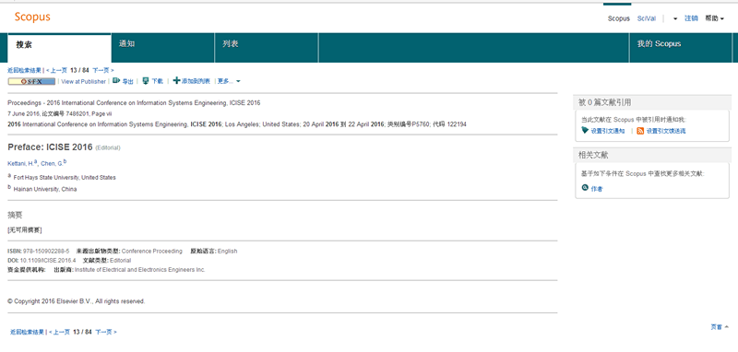Click the 下载 download link

coord(157,81)
